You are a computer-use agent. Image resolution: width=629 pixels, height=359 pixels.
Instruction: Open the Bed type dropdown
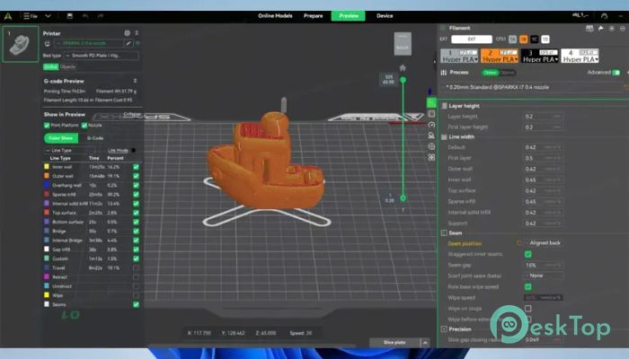101,56
